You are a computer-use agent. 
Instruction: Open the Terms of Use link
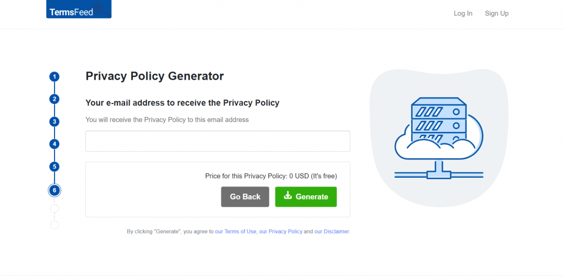[x=236, y=232]
